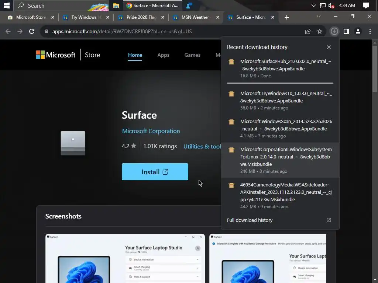
Task: Open the taskbar app next to Chrome
Action: [189, 5]
